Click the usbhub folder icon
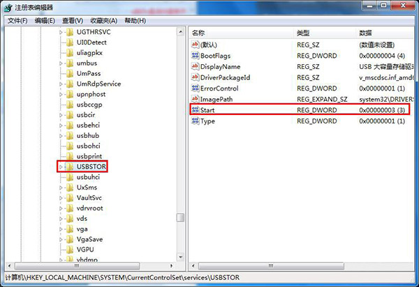The width and height of the screenshot is (419, 287). (70, 136)
